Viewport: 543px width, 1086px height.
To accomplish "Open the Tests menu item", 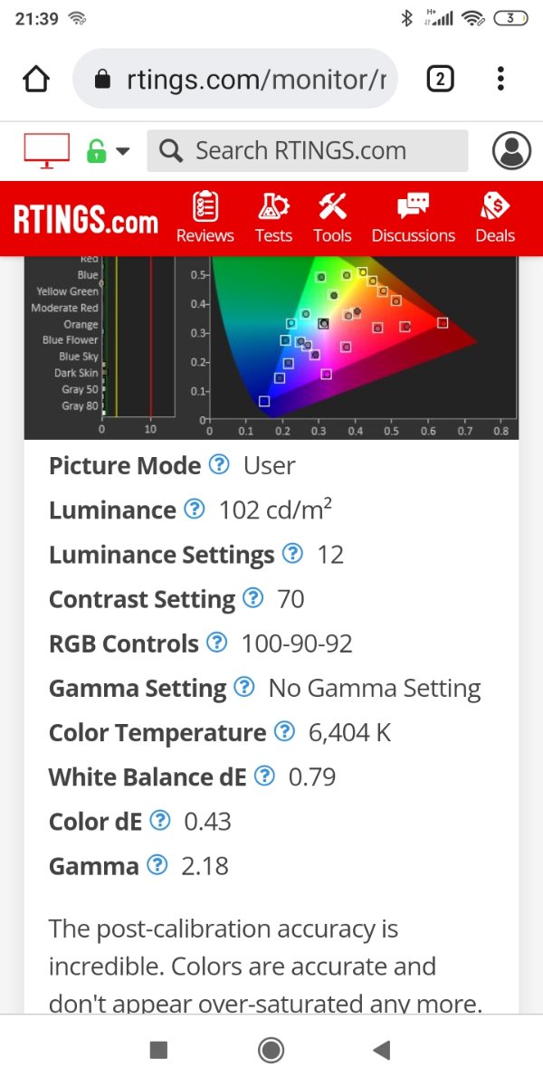I will (273, 218).
